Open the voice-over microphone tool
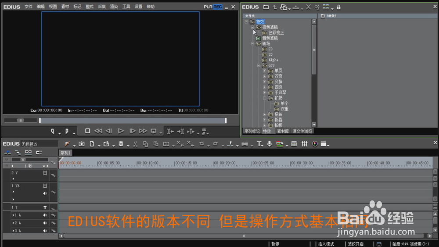 point(270,144)
